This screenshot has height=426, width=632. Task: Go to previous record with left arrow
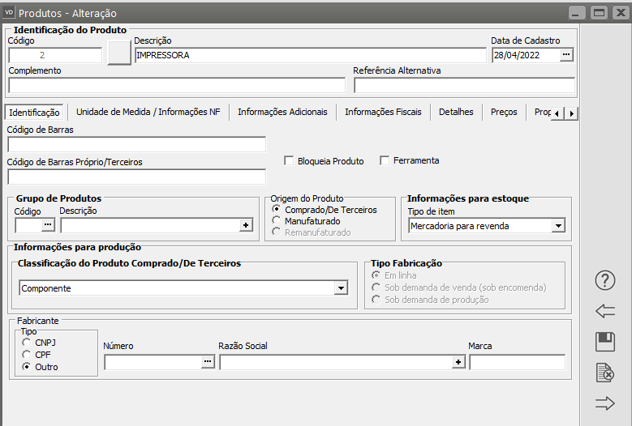pyautogui.click(x=605, y=311)
